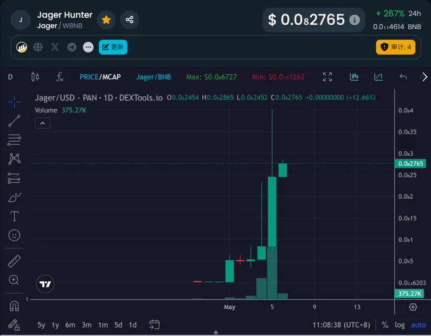Open the audit badge showing 4

click(x=396, y=47)
